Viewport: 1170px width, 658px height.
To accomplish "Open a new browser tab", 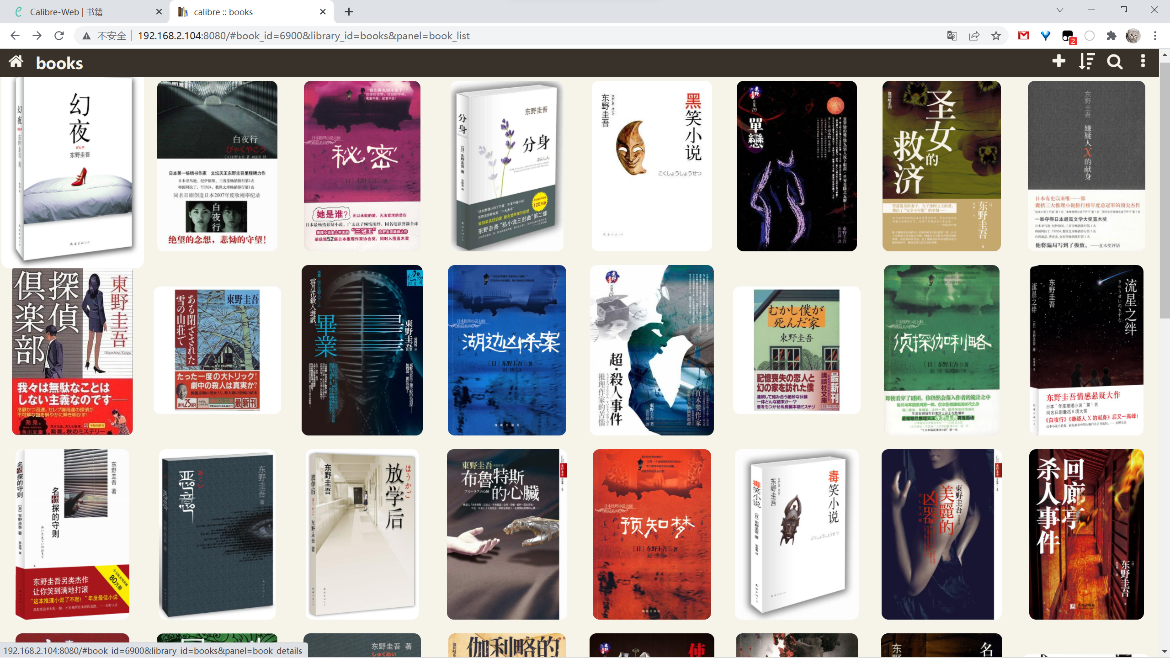I will coord(349,12).
